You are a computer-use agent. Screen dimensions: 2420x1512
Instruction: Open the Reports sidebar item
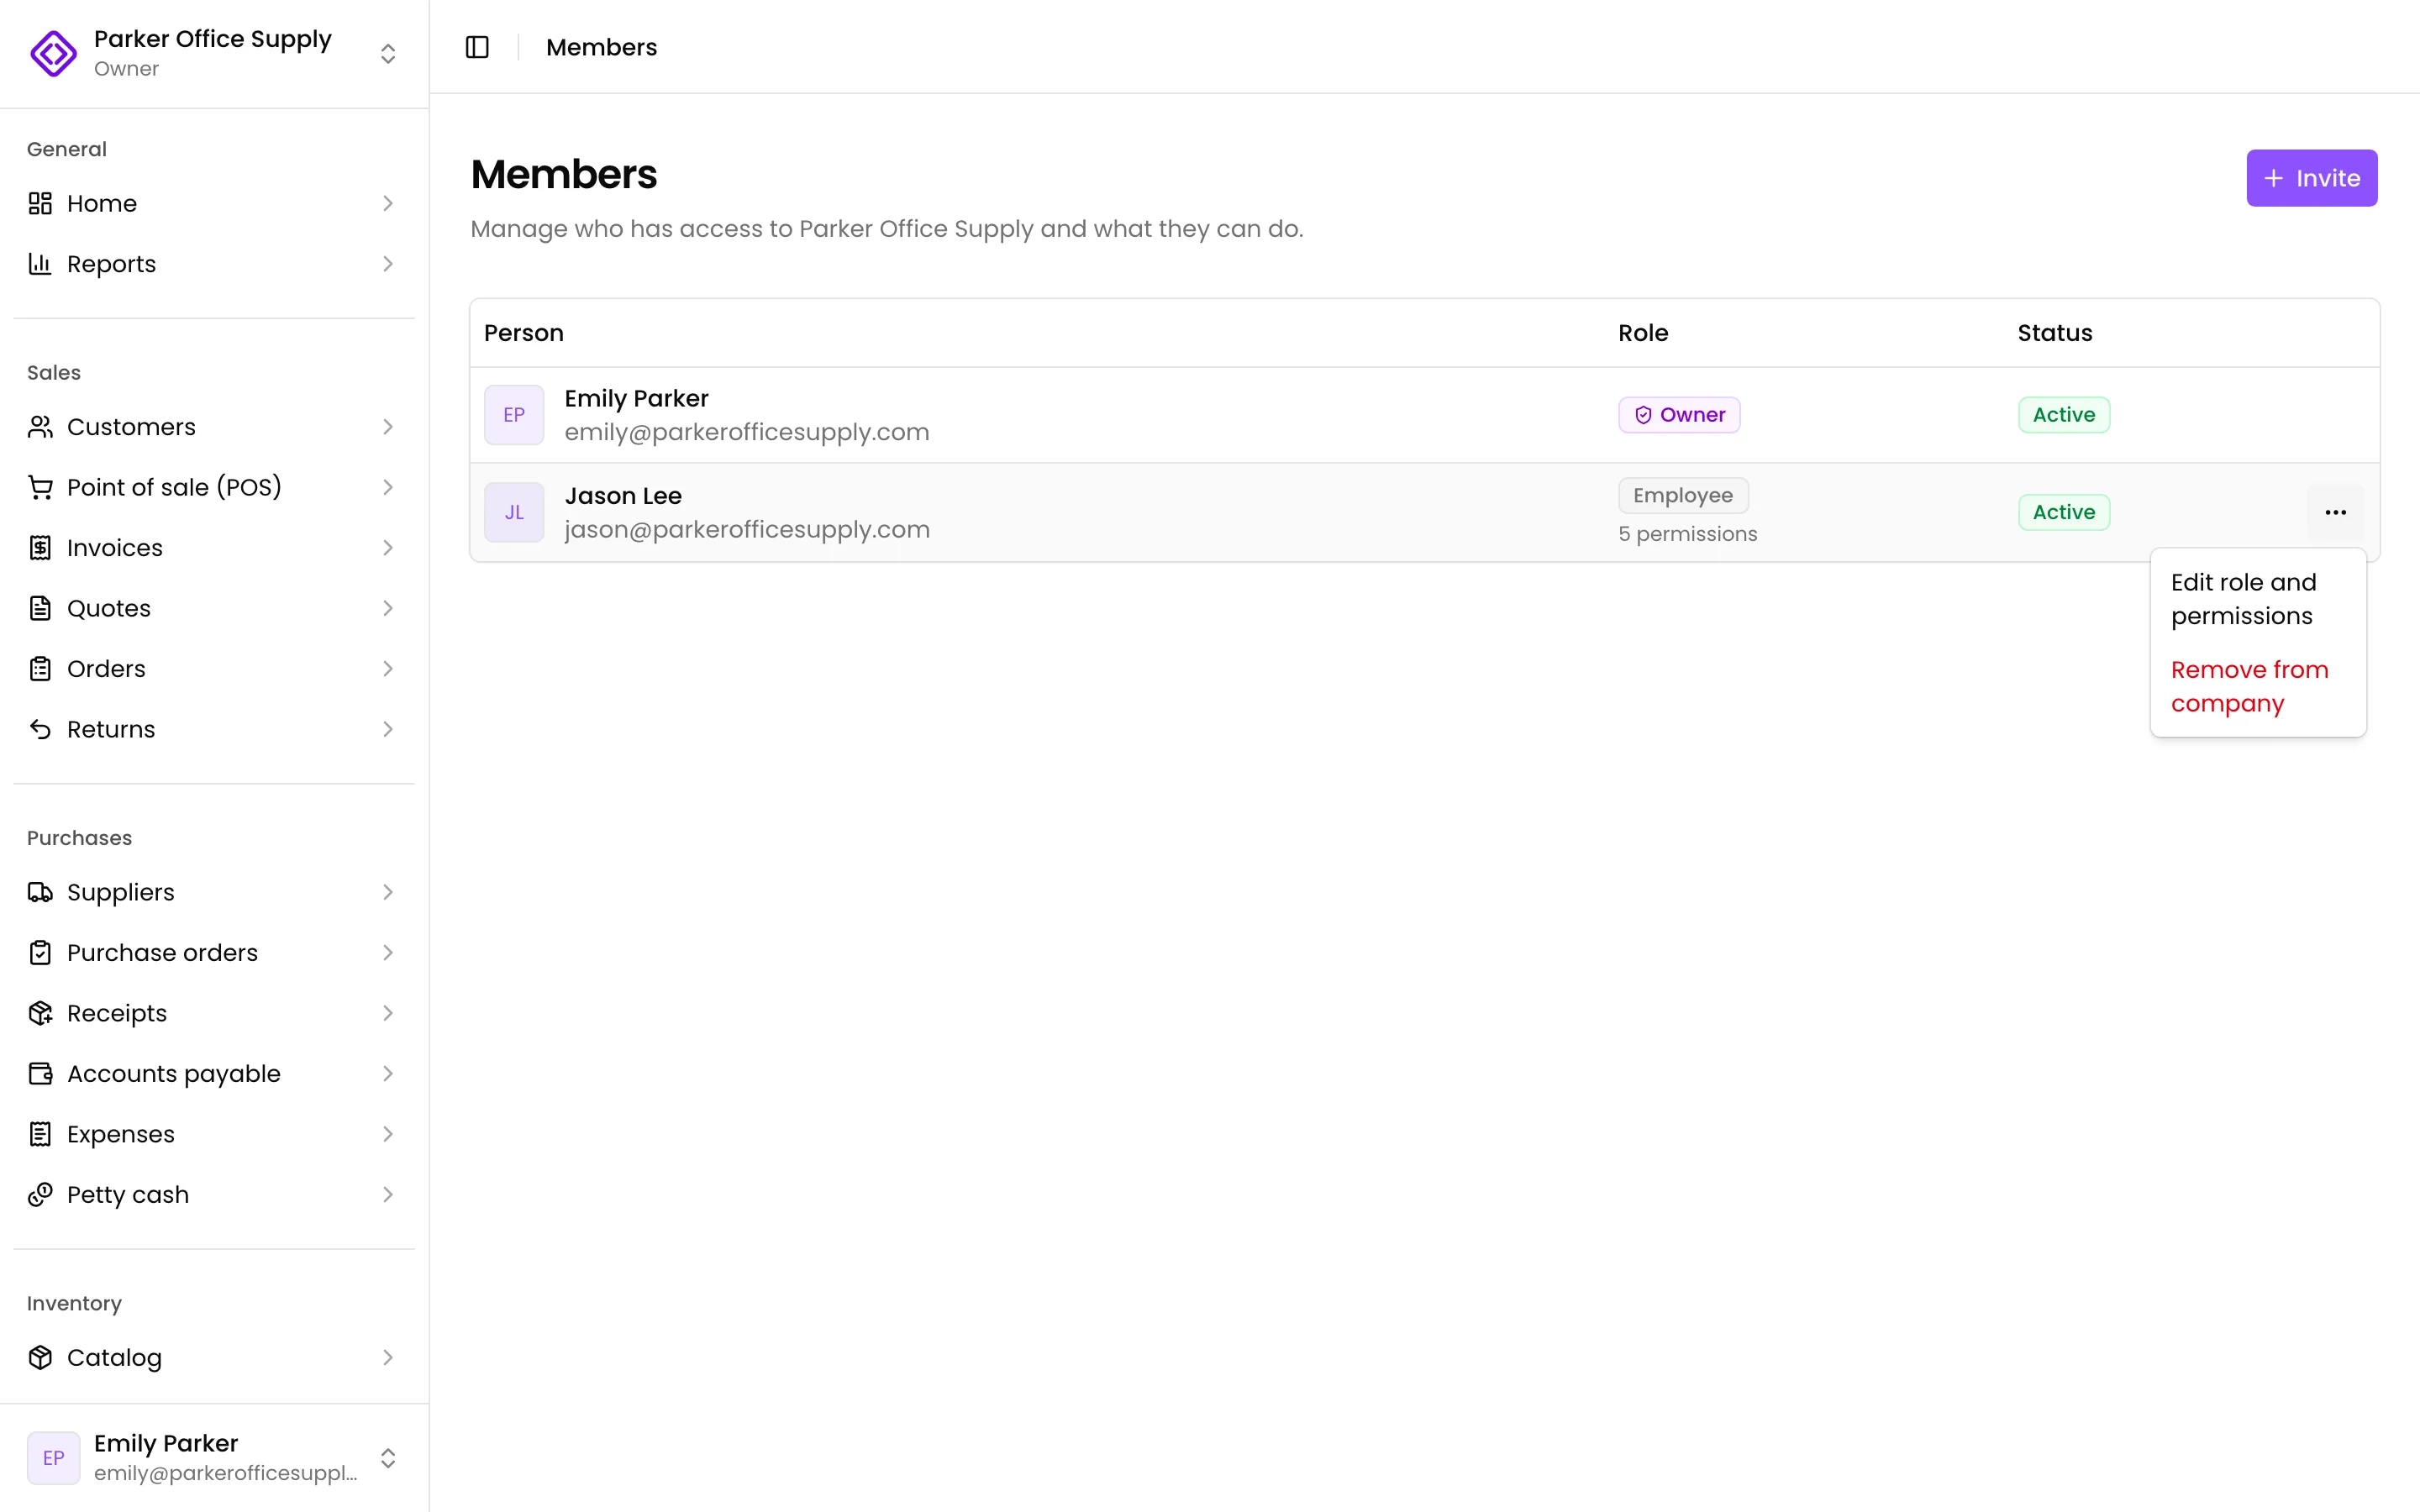[x=214, y=264]
